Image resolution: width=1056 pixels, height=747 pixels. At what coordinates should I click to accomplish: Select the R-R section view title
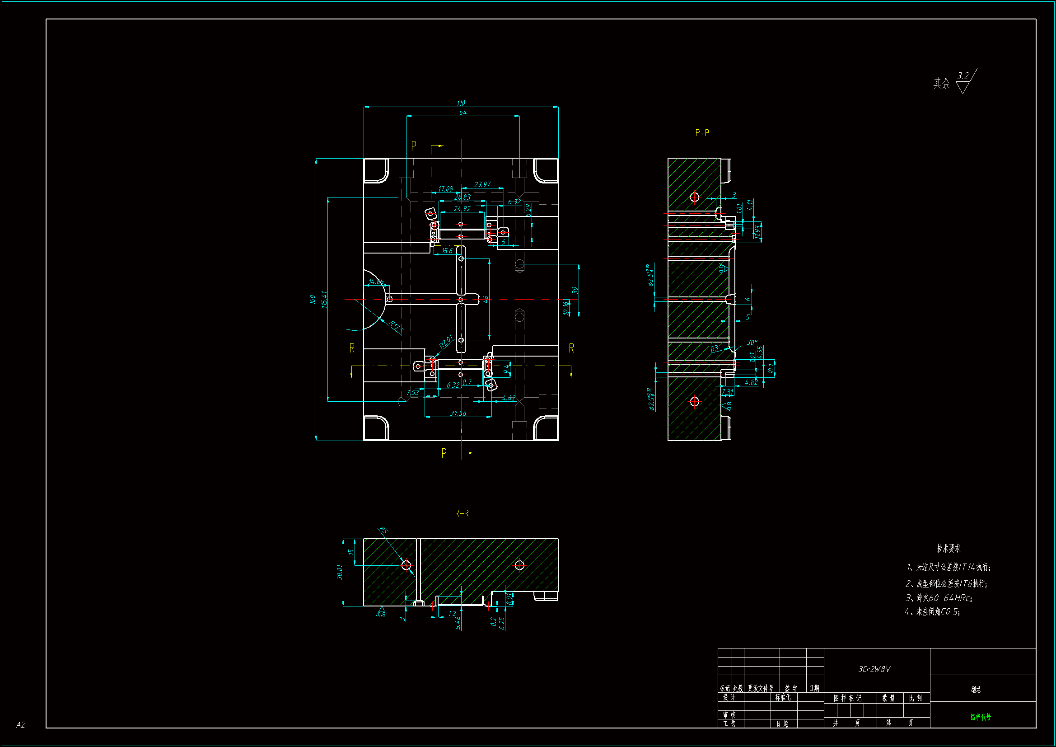(x=461, y=513)
